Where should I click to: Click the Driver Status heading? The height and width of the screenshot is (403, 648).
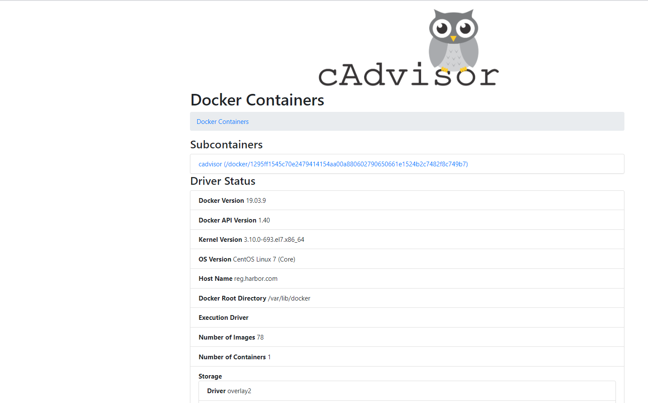tap(223, 181)
